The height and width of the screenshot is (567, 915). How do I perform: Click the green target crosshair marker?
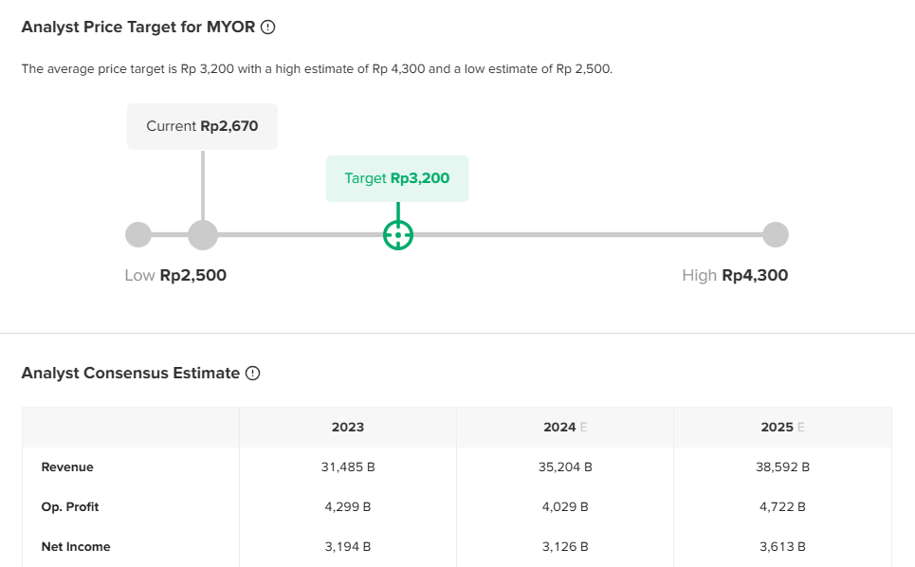click(398, 235)
